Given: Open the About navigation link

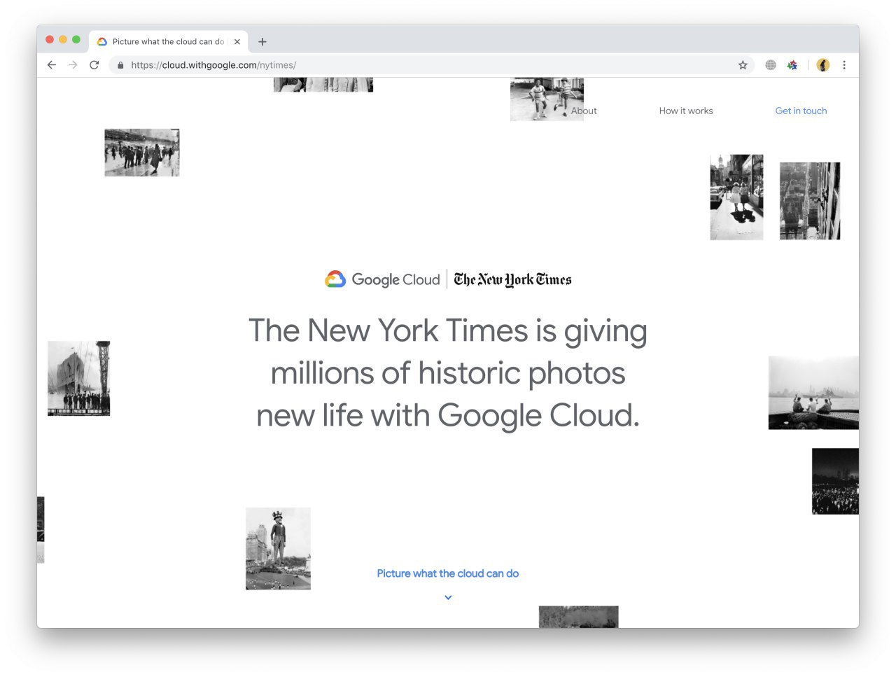Looking at the screenshot, I should pyautogui.click(x=584, y=111).
